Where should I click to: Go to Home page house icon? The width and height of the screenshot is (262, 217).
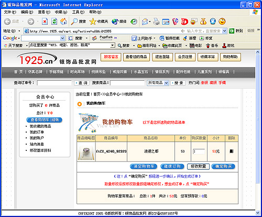63,21
